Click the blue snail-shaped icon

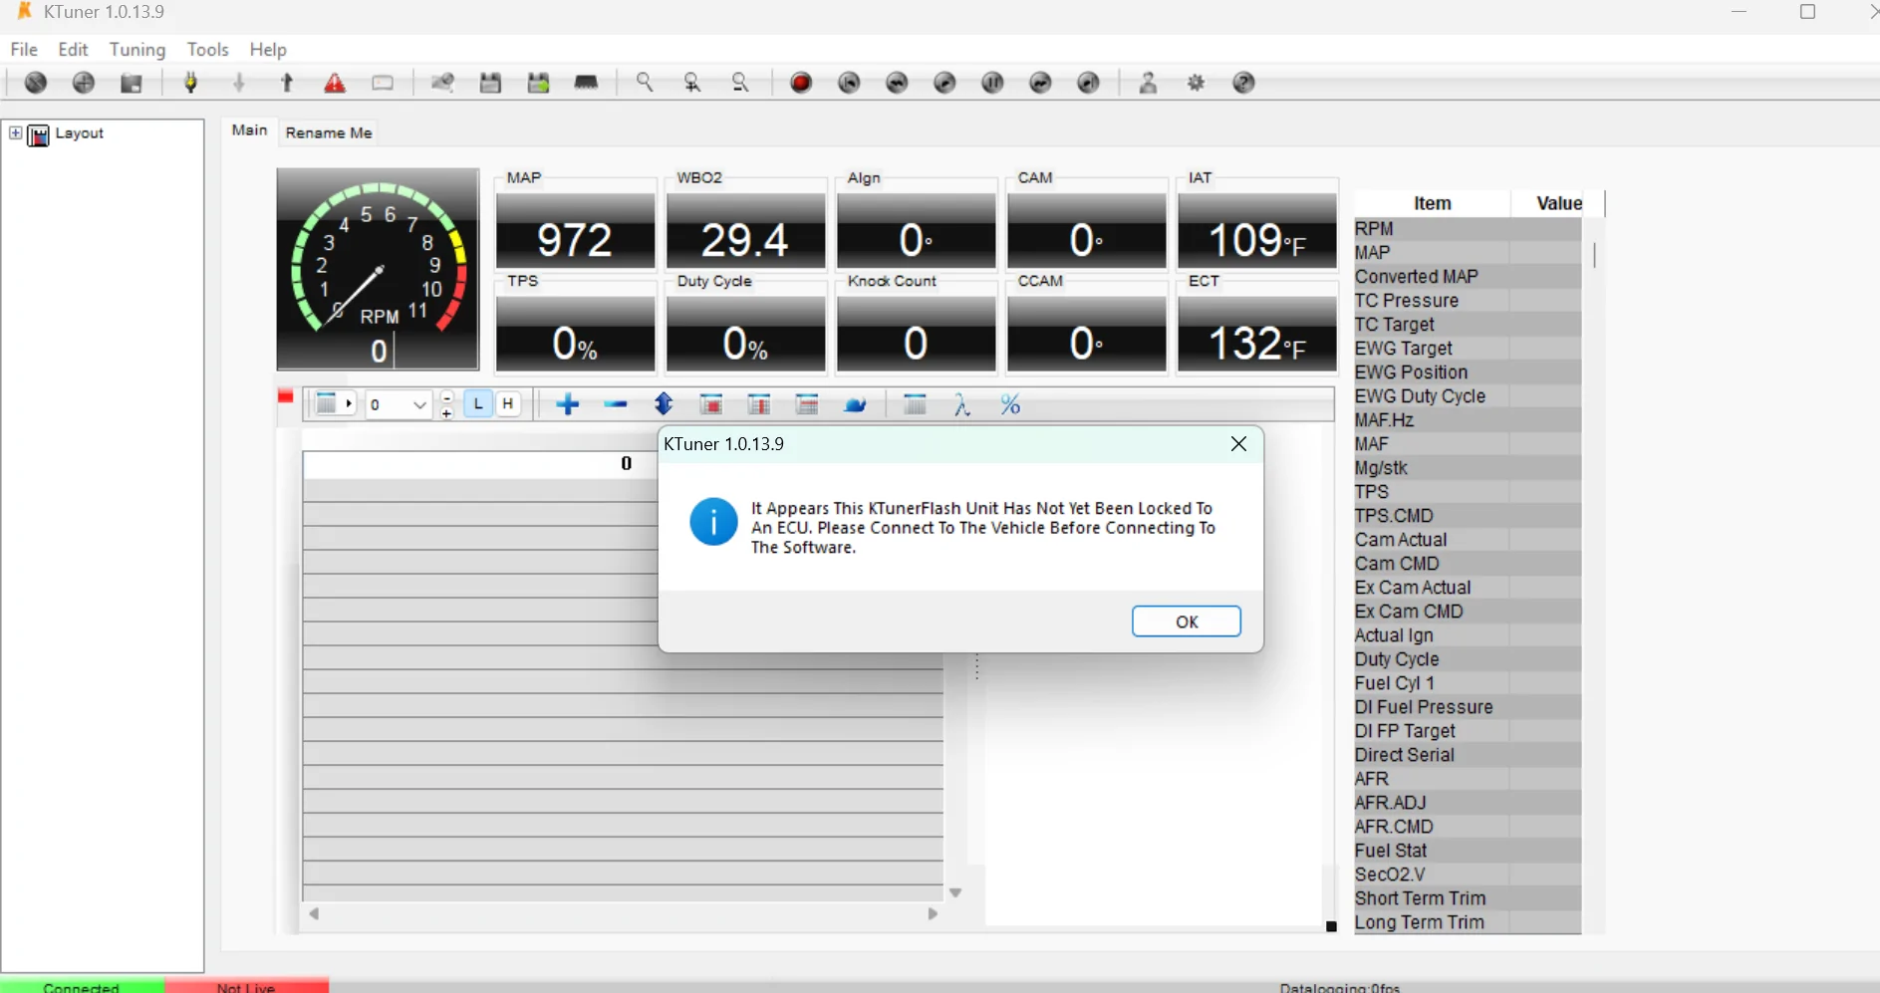(x=855, y=404)
